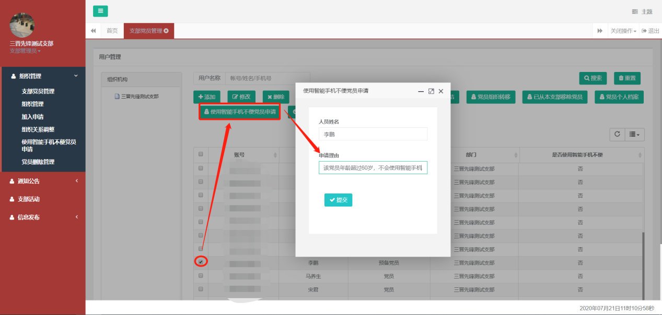Click the 三晋先锋测试支部 file icon in the tree
662x315 pixels.
(118, 96)
